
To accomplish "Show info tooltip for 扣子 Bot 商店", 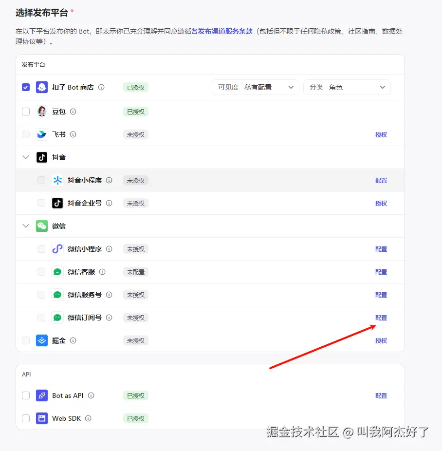I will click(101, 87).
